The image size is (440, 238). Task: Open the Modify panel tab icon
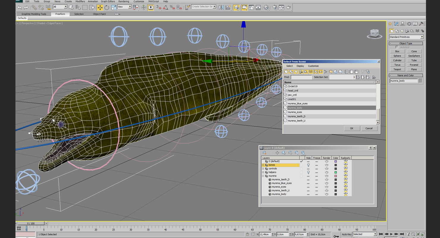click(396, 24)
